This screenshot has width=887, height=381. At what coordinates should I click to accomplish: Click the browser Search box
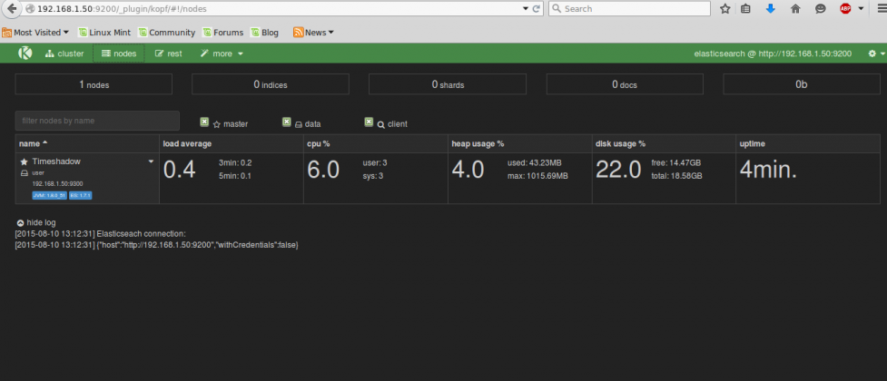pos(629,8)
